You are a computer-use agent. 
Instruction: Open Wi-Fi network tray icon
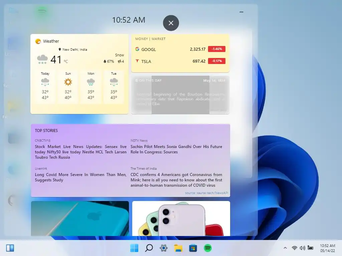(295, 248)
